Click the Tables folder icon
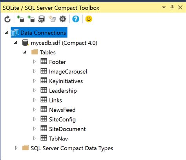The height and width of the screenshot is (160, 186). point(35,52)
